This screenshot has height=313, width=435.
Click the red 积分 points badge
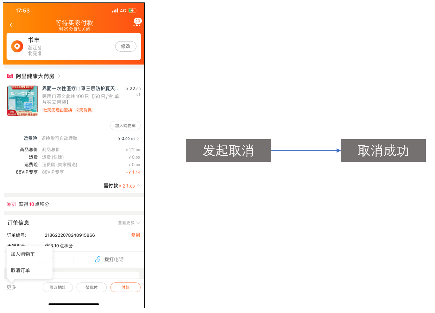11,204
